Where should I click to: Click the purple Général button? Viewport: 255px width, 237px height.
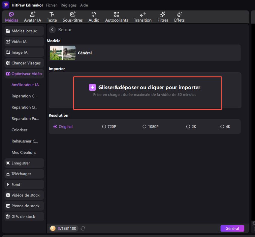click(x=232, y=228)
